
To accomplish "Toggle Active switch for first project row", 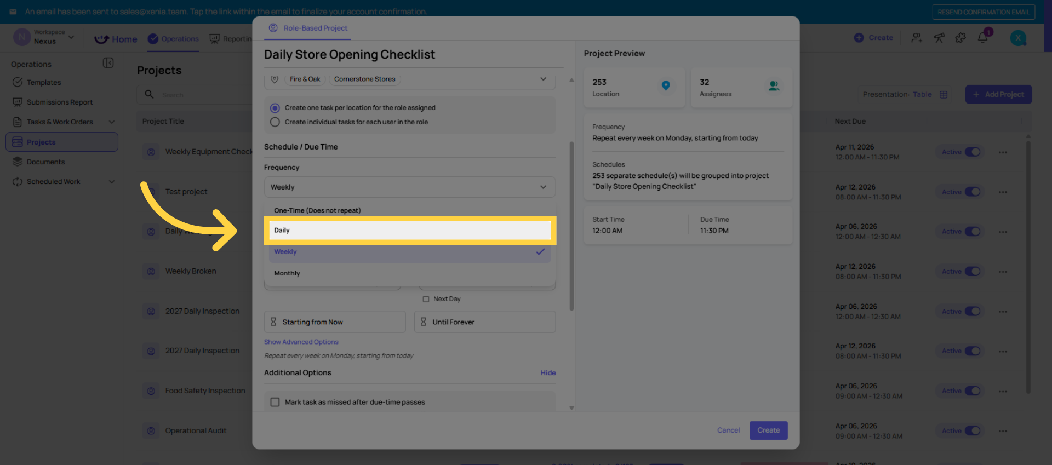I will tap(973, 152).
